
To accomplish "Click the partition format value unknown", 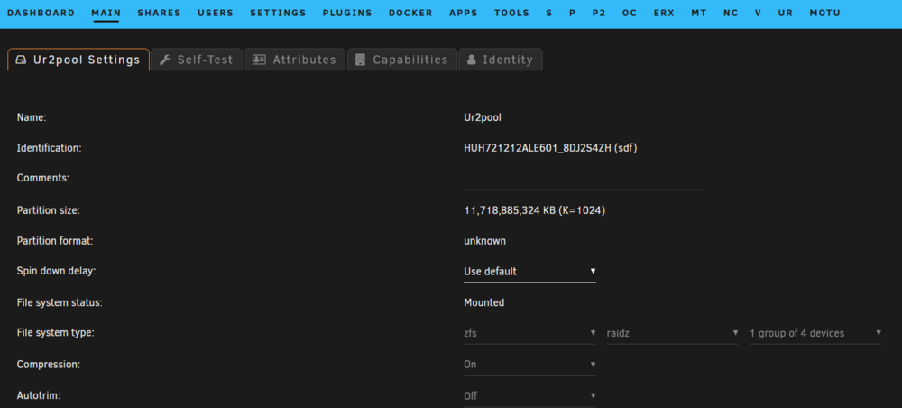I will coord(485,241).
